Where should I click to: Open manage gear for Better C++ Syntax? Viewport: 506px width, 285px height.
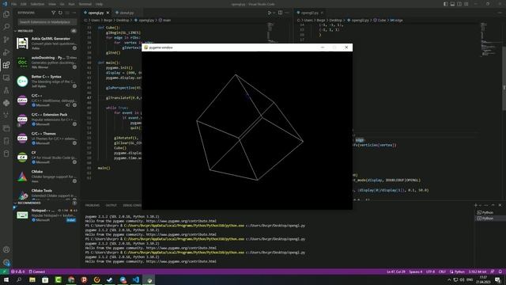pos(74,86)
